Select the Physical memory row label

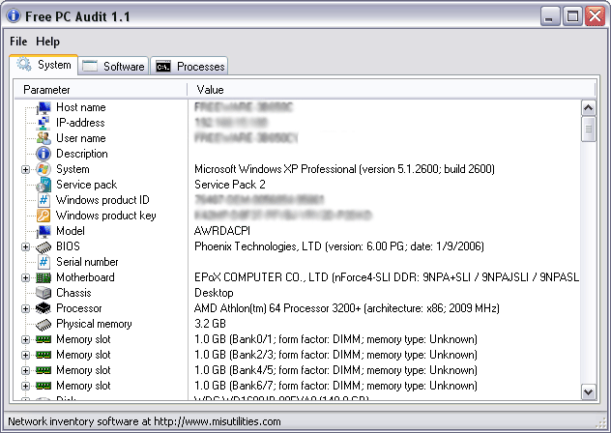[94, 324]
